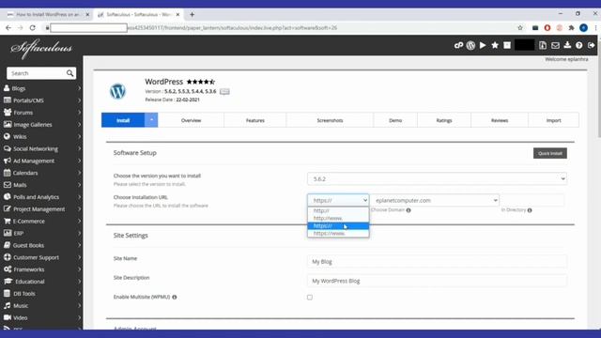Expand the E-Commerce category
Screen dimensions: 601x338
tap(41, 222)
